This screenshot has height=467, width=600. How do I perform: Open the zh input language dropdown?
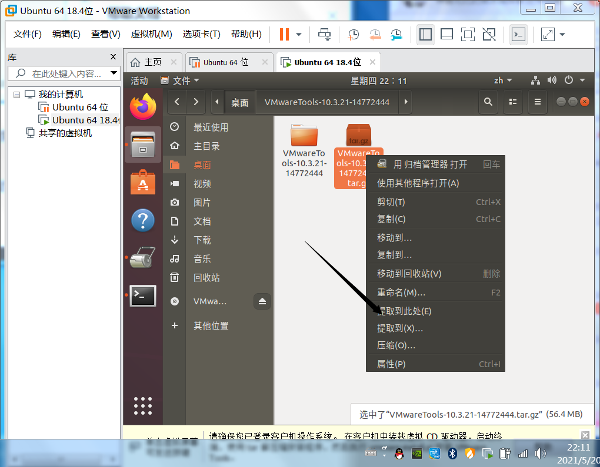[x=502, y=80]
